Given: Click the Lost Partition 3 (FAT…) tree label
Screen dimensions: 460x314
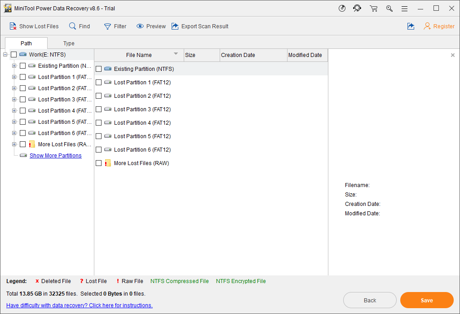Looking at the screenshot, I should [x=65, y=99].
